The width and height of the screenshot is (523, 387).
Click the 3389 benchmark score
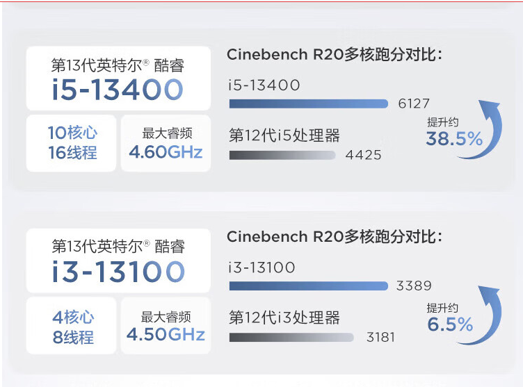click(x=413, y=286)
